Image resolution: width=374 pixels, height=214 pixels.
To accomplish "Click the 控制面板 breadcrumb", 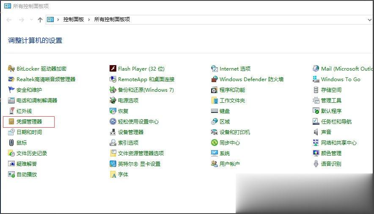I will pyautogui.click(x=74, y=19).
